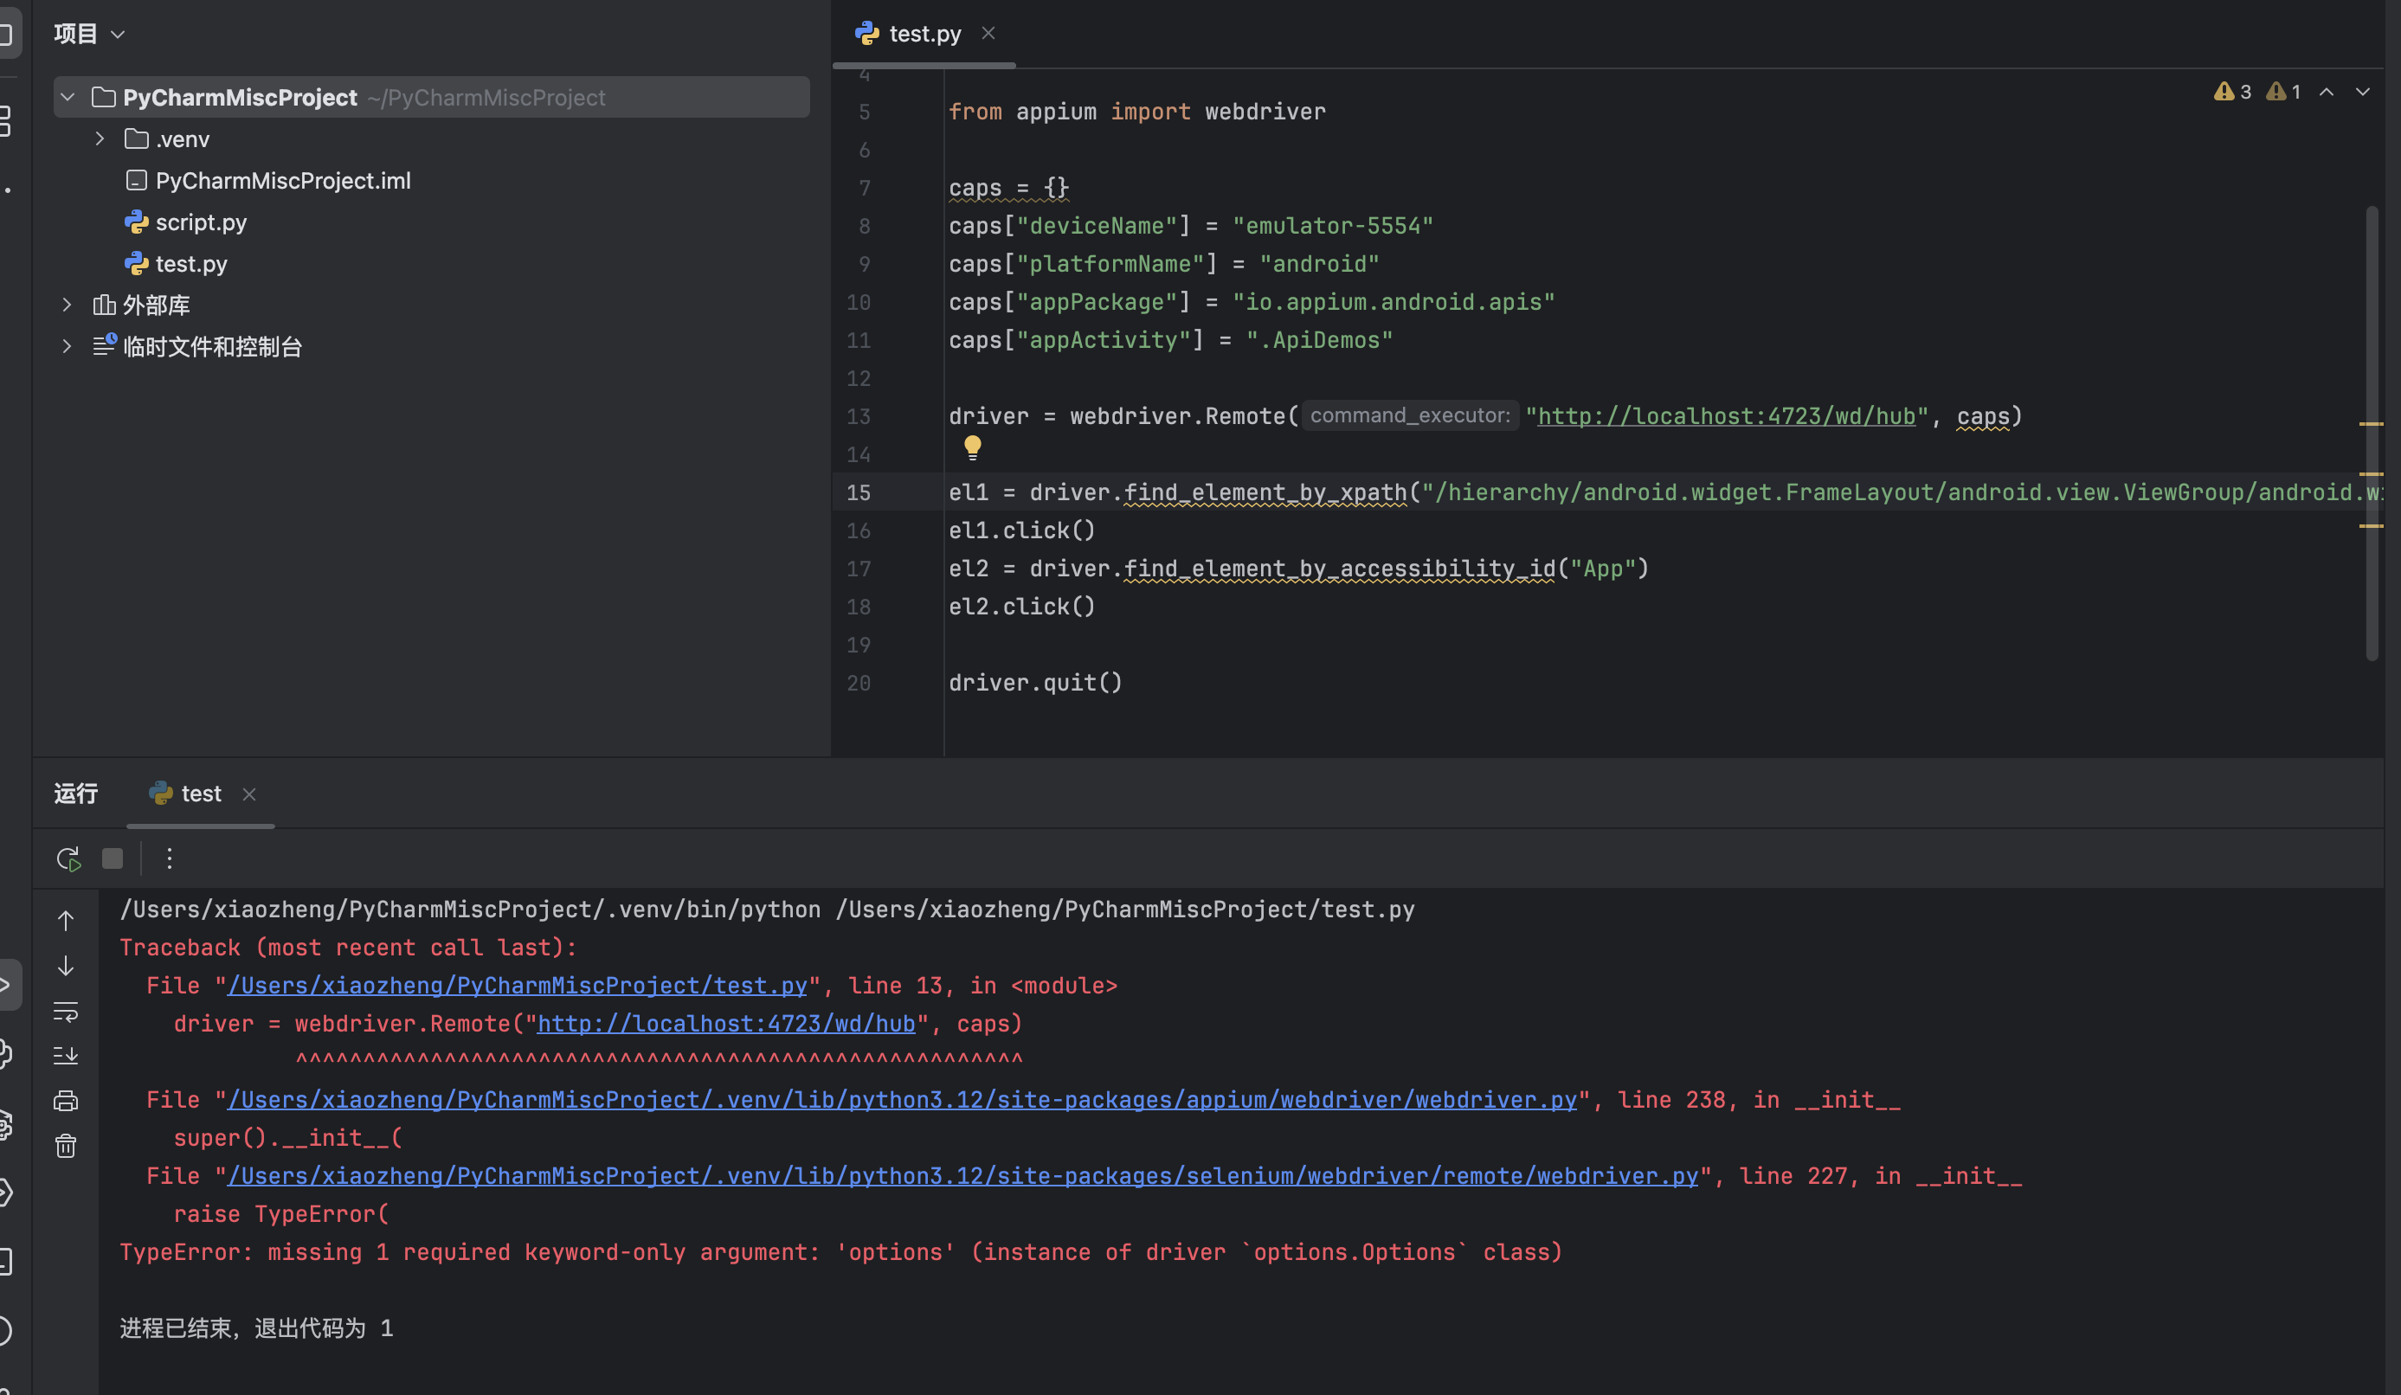This screenshot has height=1395, width=2401.
Task: Toggle soft-wrap in the run console
Action: (x=66, y=1011)
